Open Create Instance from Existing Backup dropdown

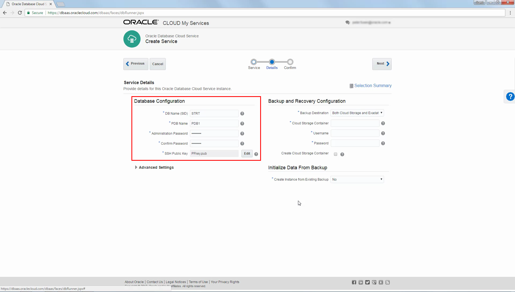[x=357, y=179]
